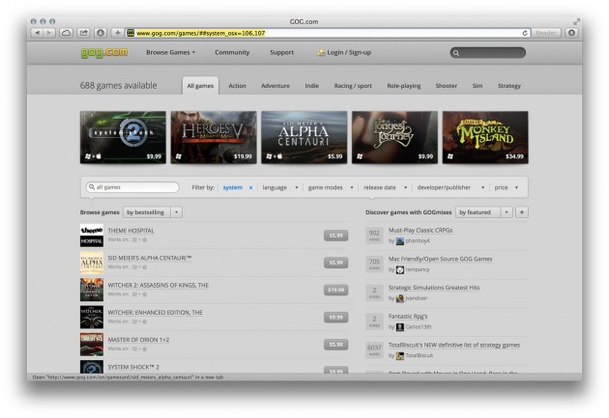Click the gog.com logo

pyautogui.click(x=104, y=52)
